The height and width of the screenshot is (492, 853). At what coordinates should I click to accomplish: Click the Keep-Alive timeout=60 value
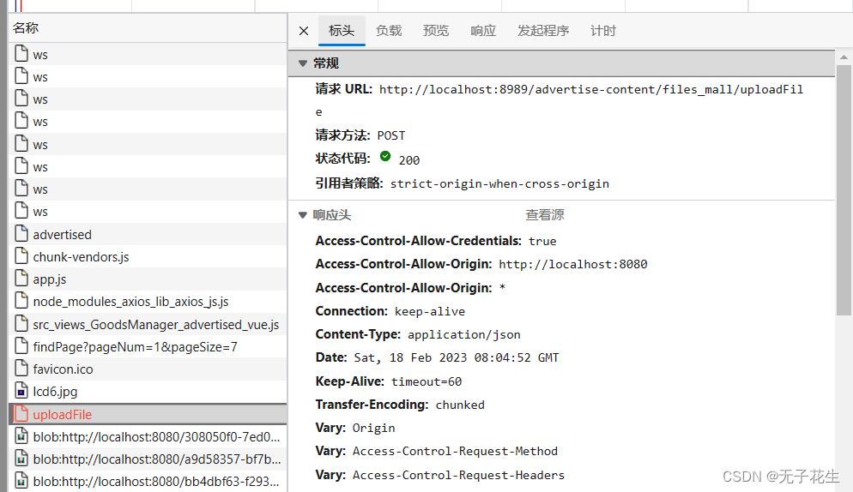click(426, 382)
